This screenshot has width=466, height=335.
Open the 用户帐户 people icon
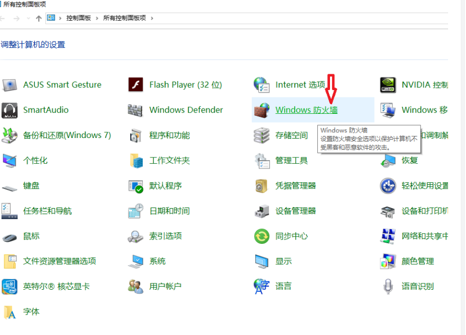pos(135,287)
